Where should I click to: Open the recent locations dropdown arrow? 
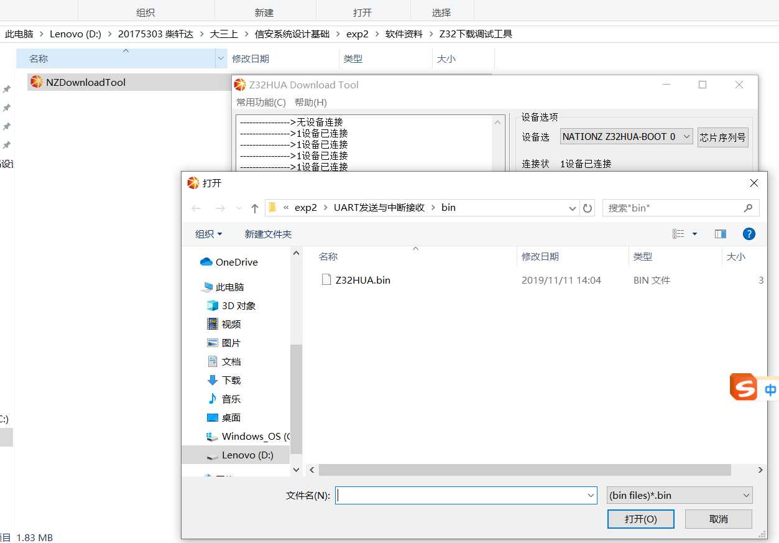(x=239, y=208)
